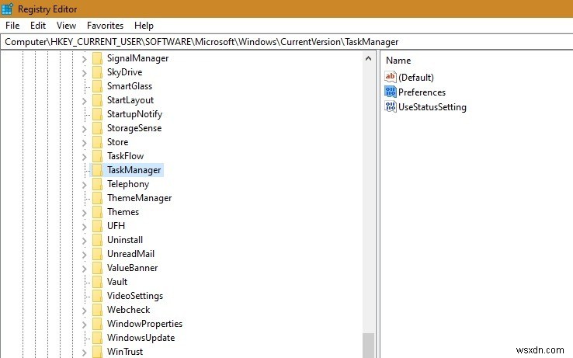Click the WindowsUpdate folder icon
Image resolution: width=573 pixels, height=358 pixels.
tap(97, 338)
